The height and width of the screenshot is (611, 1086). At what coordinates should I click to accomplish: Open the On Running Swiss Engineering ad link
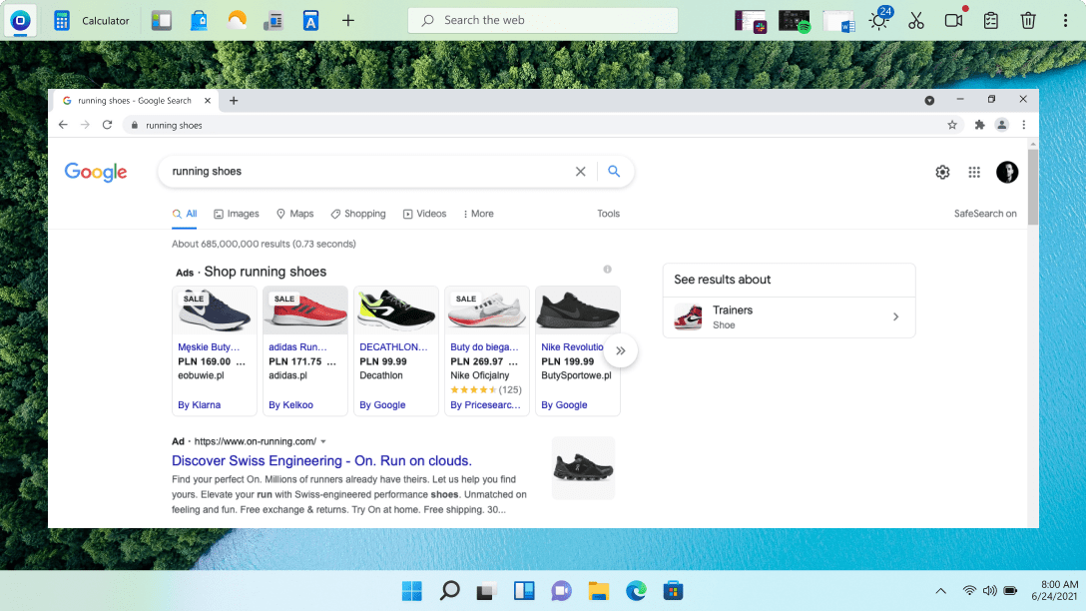coord(321,460)
